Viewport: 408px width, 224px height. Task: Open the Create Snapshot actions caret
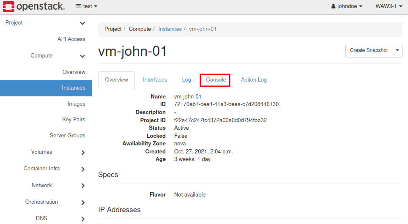(x=397, y=50)
